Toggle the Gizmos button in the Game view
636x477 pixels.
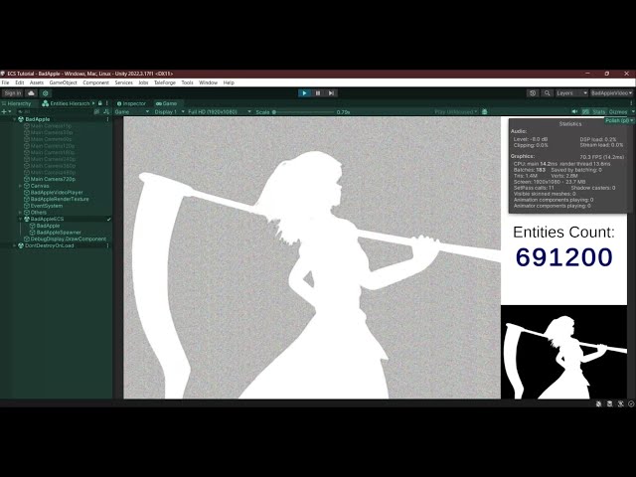[x=618, y=111]
